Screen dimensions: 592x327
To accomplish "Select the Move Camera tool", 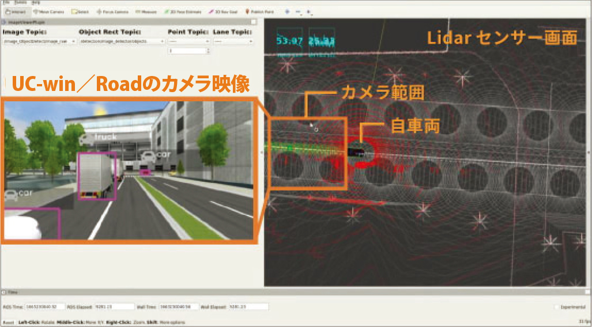I will (49, 12).
